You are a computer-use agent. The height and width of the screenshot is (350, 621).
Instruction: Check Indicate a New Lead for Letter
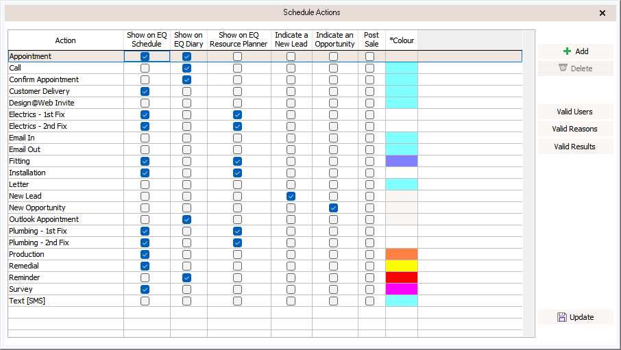click(x=291, y=184)
